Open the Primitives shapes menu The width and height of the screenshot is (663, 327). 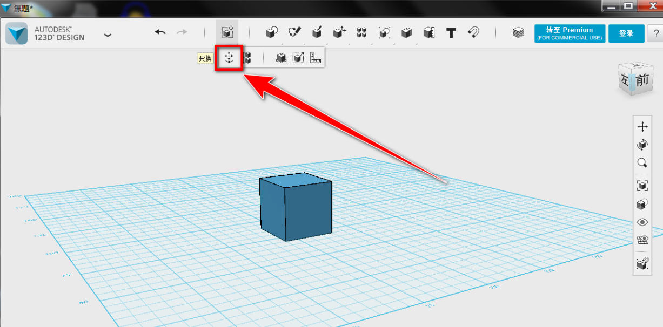coord(272,32)
